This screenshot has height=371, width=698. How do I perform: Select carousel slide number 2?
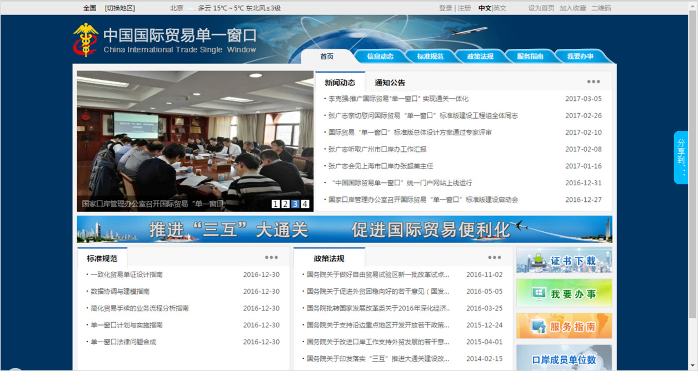point(285,204)
